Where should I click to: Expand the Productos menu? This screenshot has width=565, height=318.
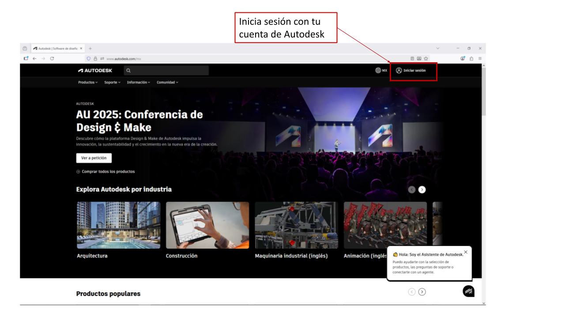coord(88,83)
